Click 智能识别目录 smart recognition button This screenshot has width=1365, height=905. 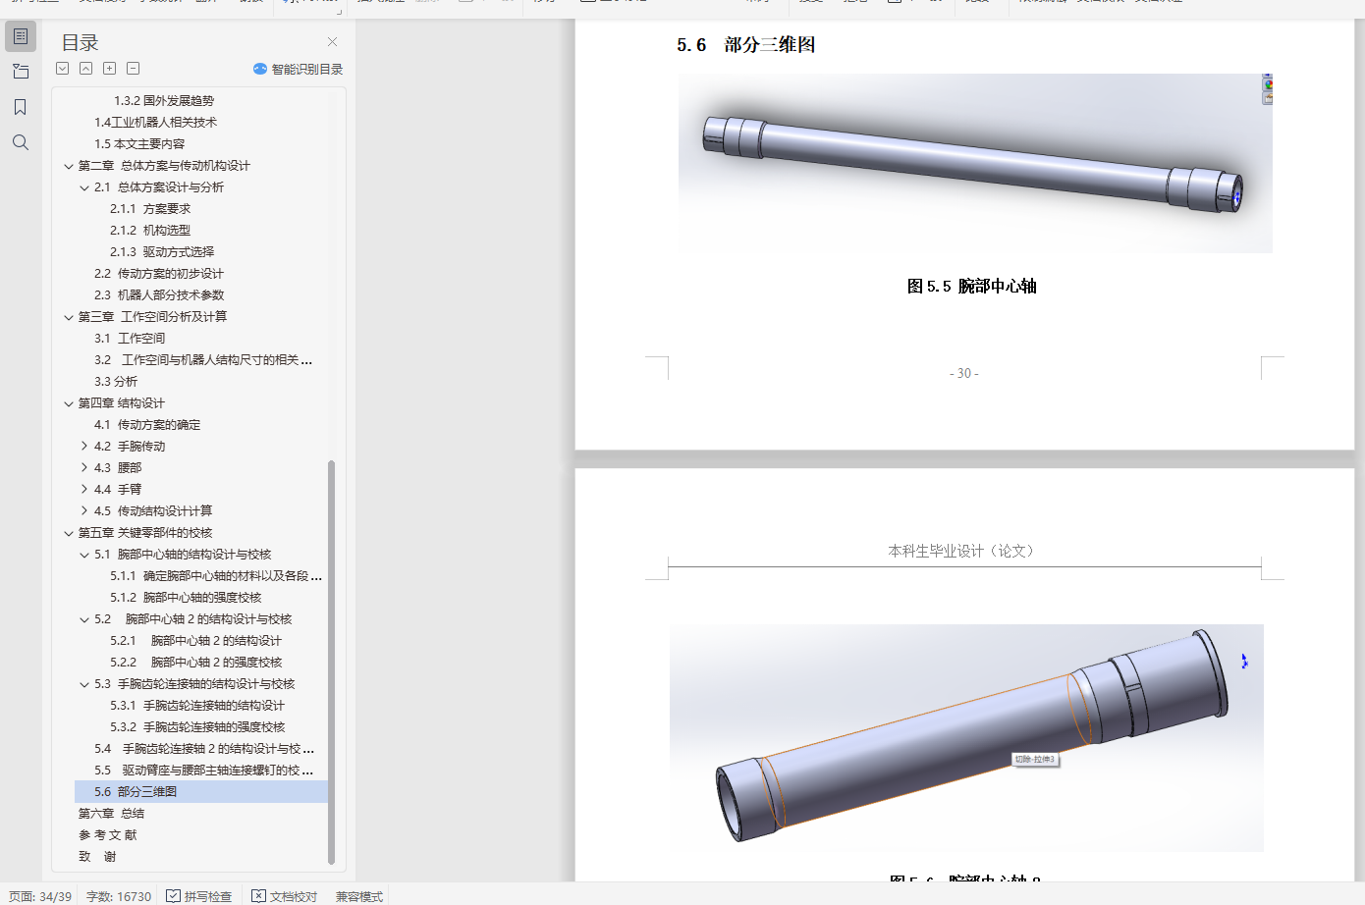(299, 69)
